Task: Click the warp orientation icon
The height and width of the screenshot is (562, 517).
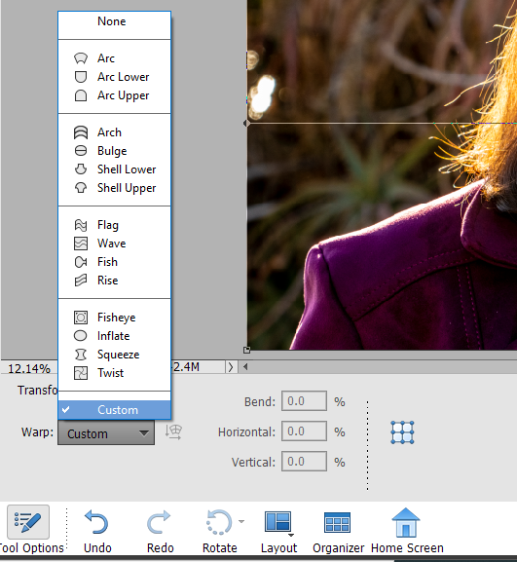Action: (x=173, y=431)
